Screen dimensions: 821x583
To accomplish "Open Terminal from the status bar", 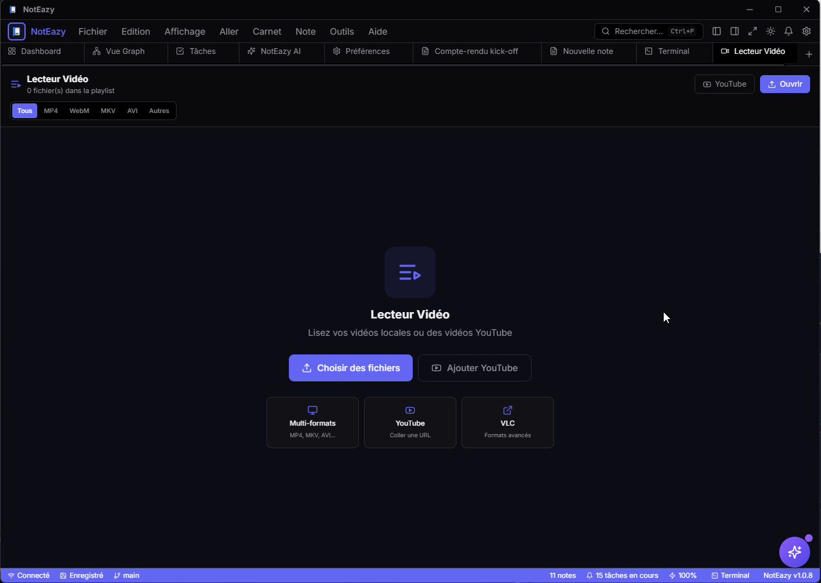I will [x=730, y=575].
